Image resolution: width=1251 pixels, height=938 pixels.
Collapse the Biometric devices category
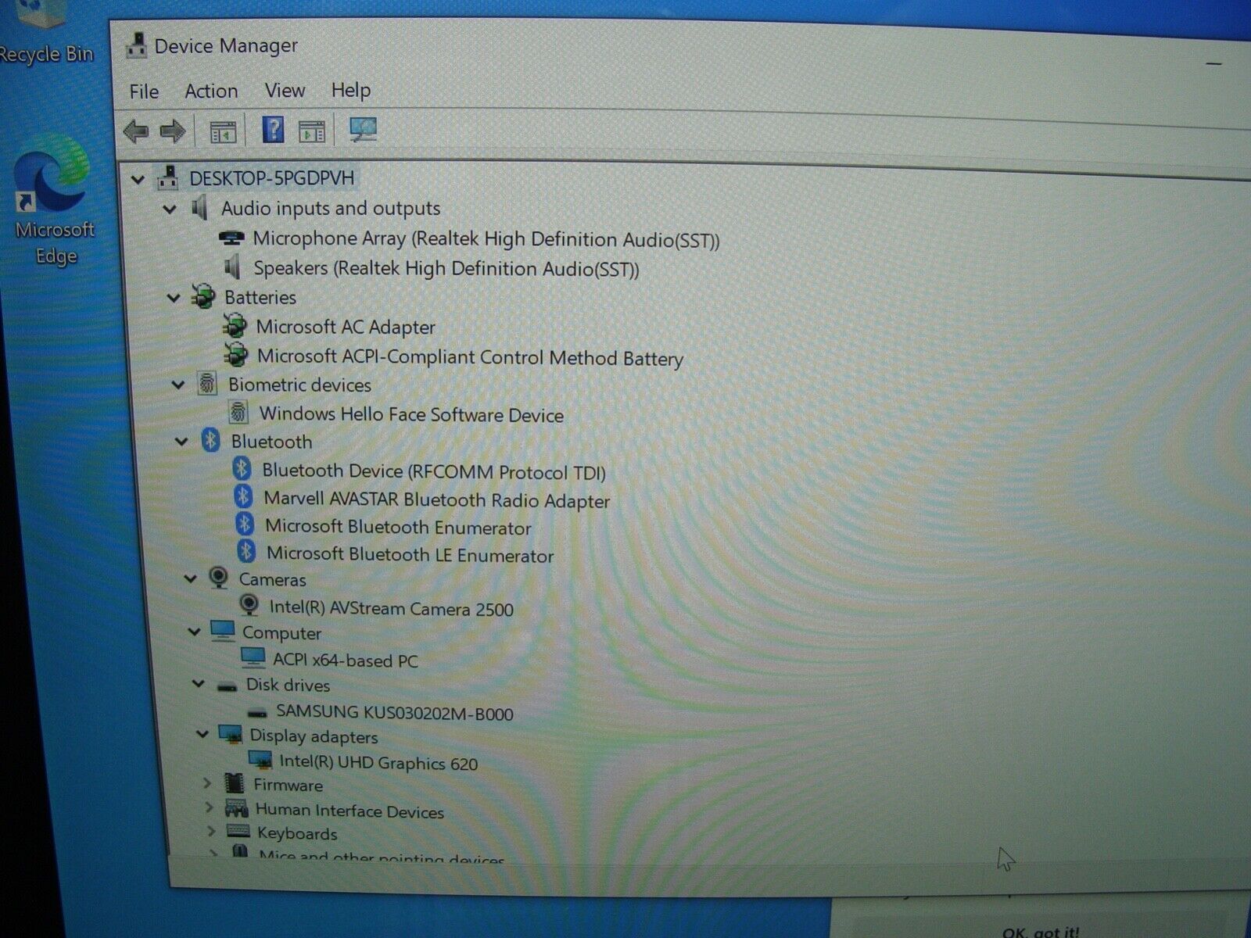(x=178, y=385)
